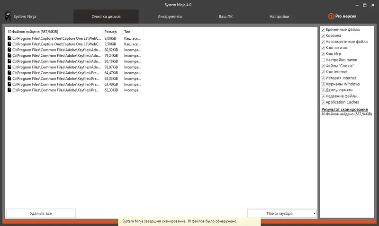This screenshot has width=379, height=226.
Task: Click the Pro версия upgrade arrow icon
Action: [331, 16]
